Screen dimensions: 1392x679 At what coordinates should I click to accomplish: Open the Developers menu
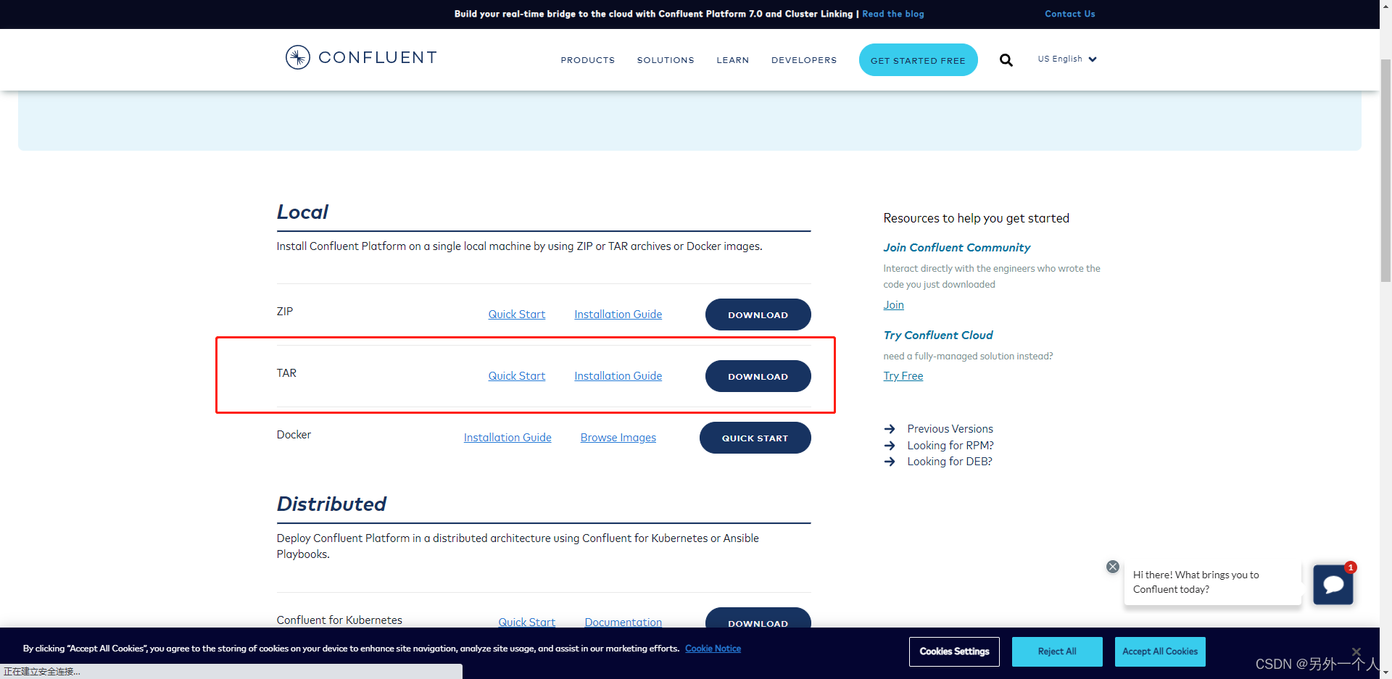(804, 60)
